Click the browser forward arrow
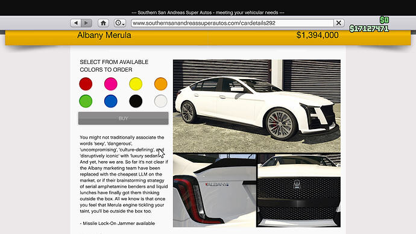416x234 pixels. tap(86, 23)
